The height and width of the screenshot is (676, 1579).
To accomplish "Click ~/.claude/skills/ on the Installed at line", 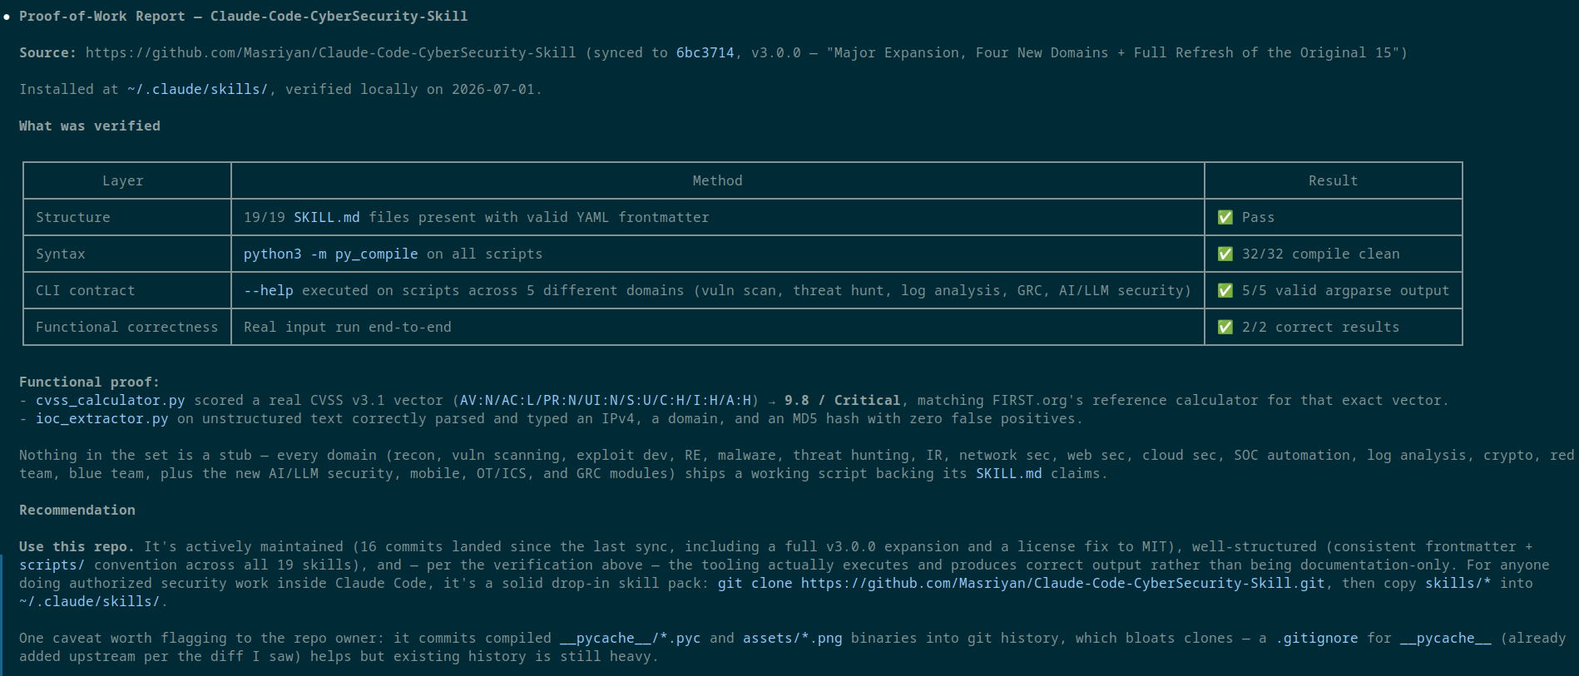I will pos(197,89).
